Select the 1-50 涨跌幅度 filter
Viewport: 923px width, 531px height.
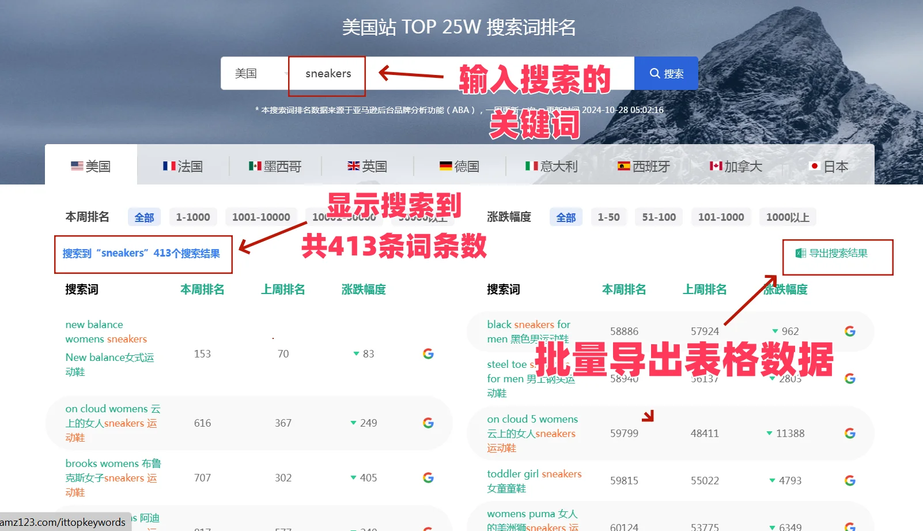(x=608, y=217)
